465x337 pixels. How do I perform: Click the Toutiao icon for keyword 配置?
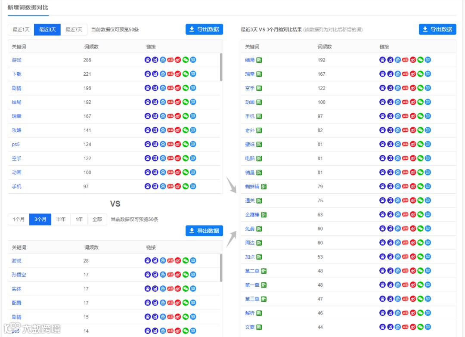(170, 303)
